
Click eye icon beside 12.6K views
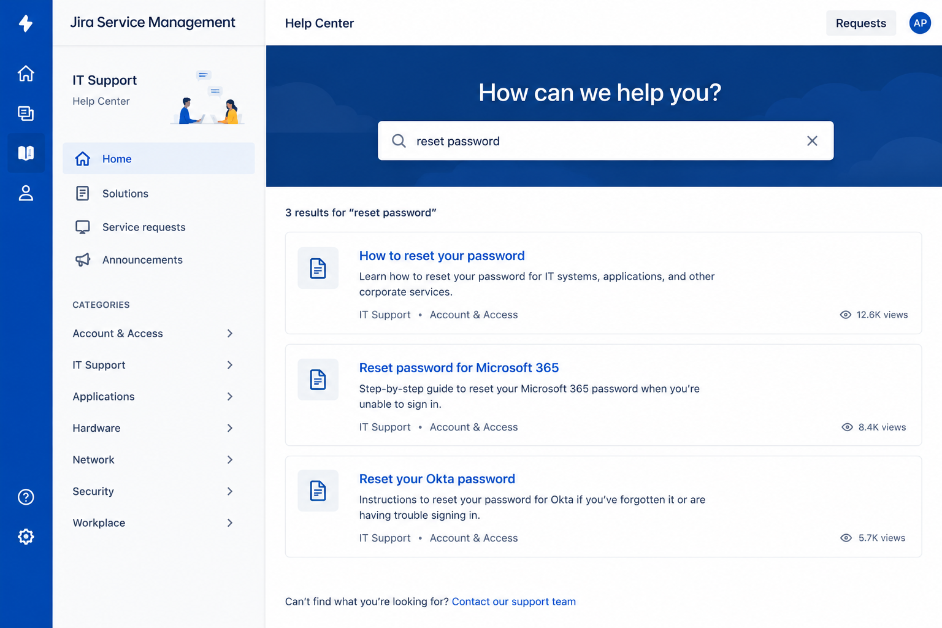845,315
